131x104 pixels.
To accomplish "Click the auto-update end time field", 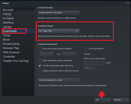I will (69, 54).
